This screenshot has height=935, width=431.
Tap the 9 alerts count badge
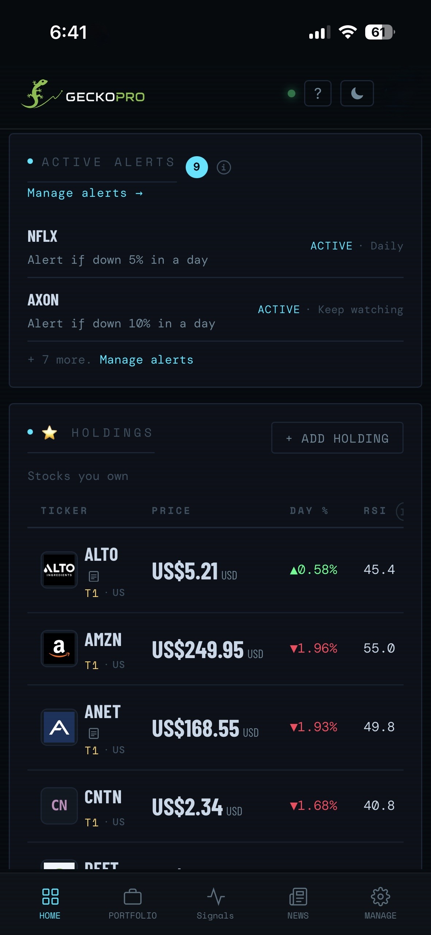(197, 167)
